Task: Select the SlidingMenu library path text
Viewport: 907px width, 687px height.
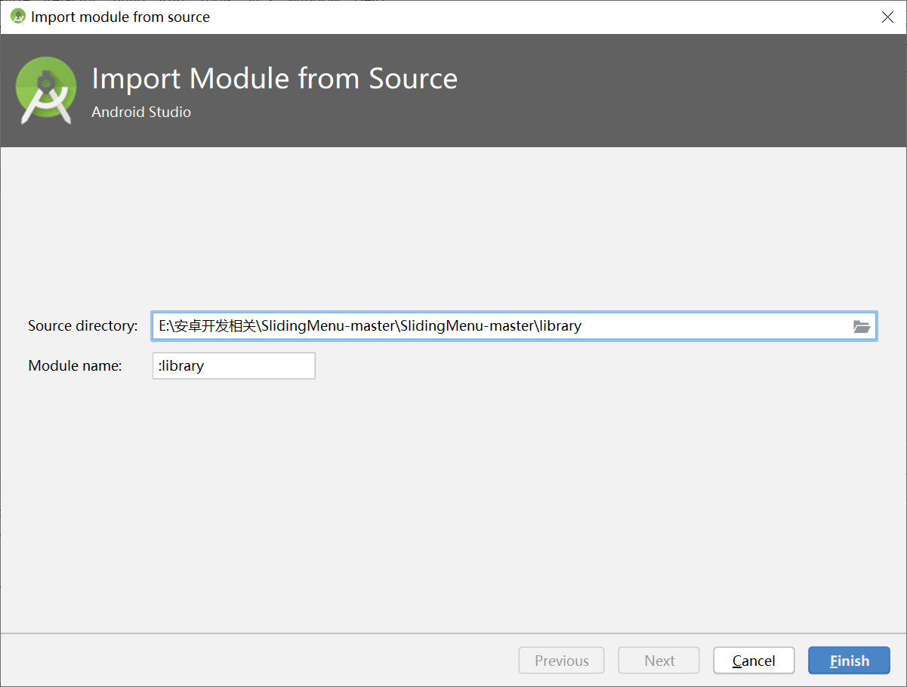Action: [x=369, y=326]
